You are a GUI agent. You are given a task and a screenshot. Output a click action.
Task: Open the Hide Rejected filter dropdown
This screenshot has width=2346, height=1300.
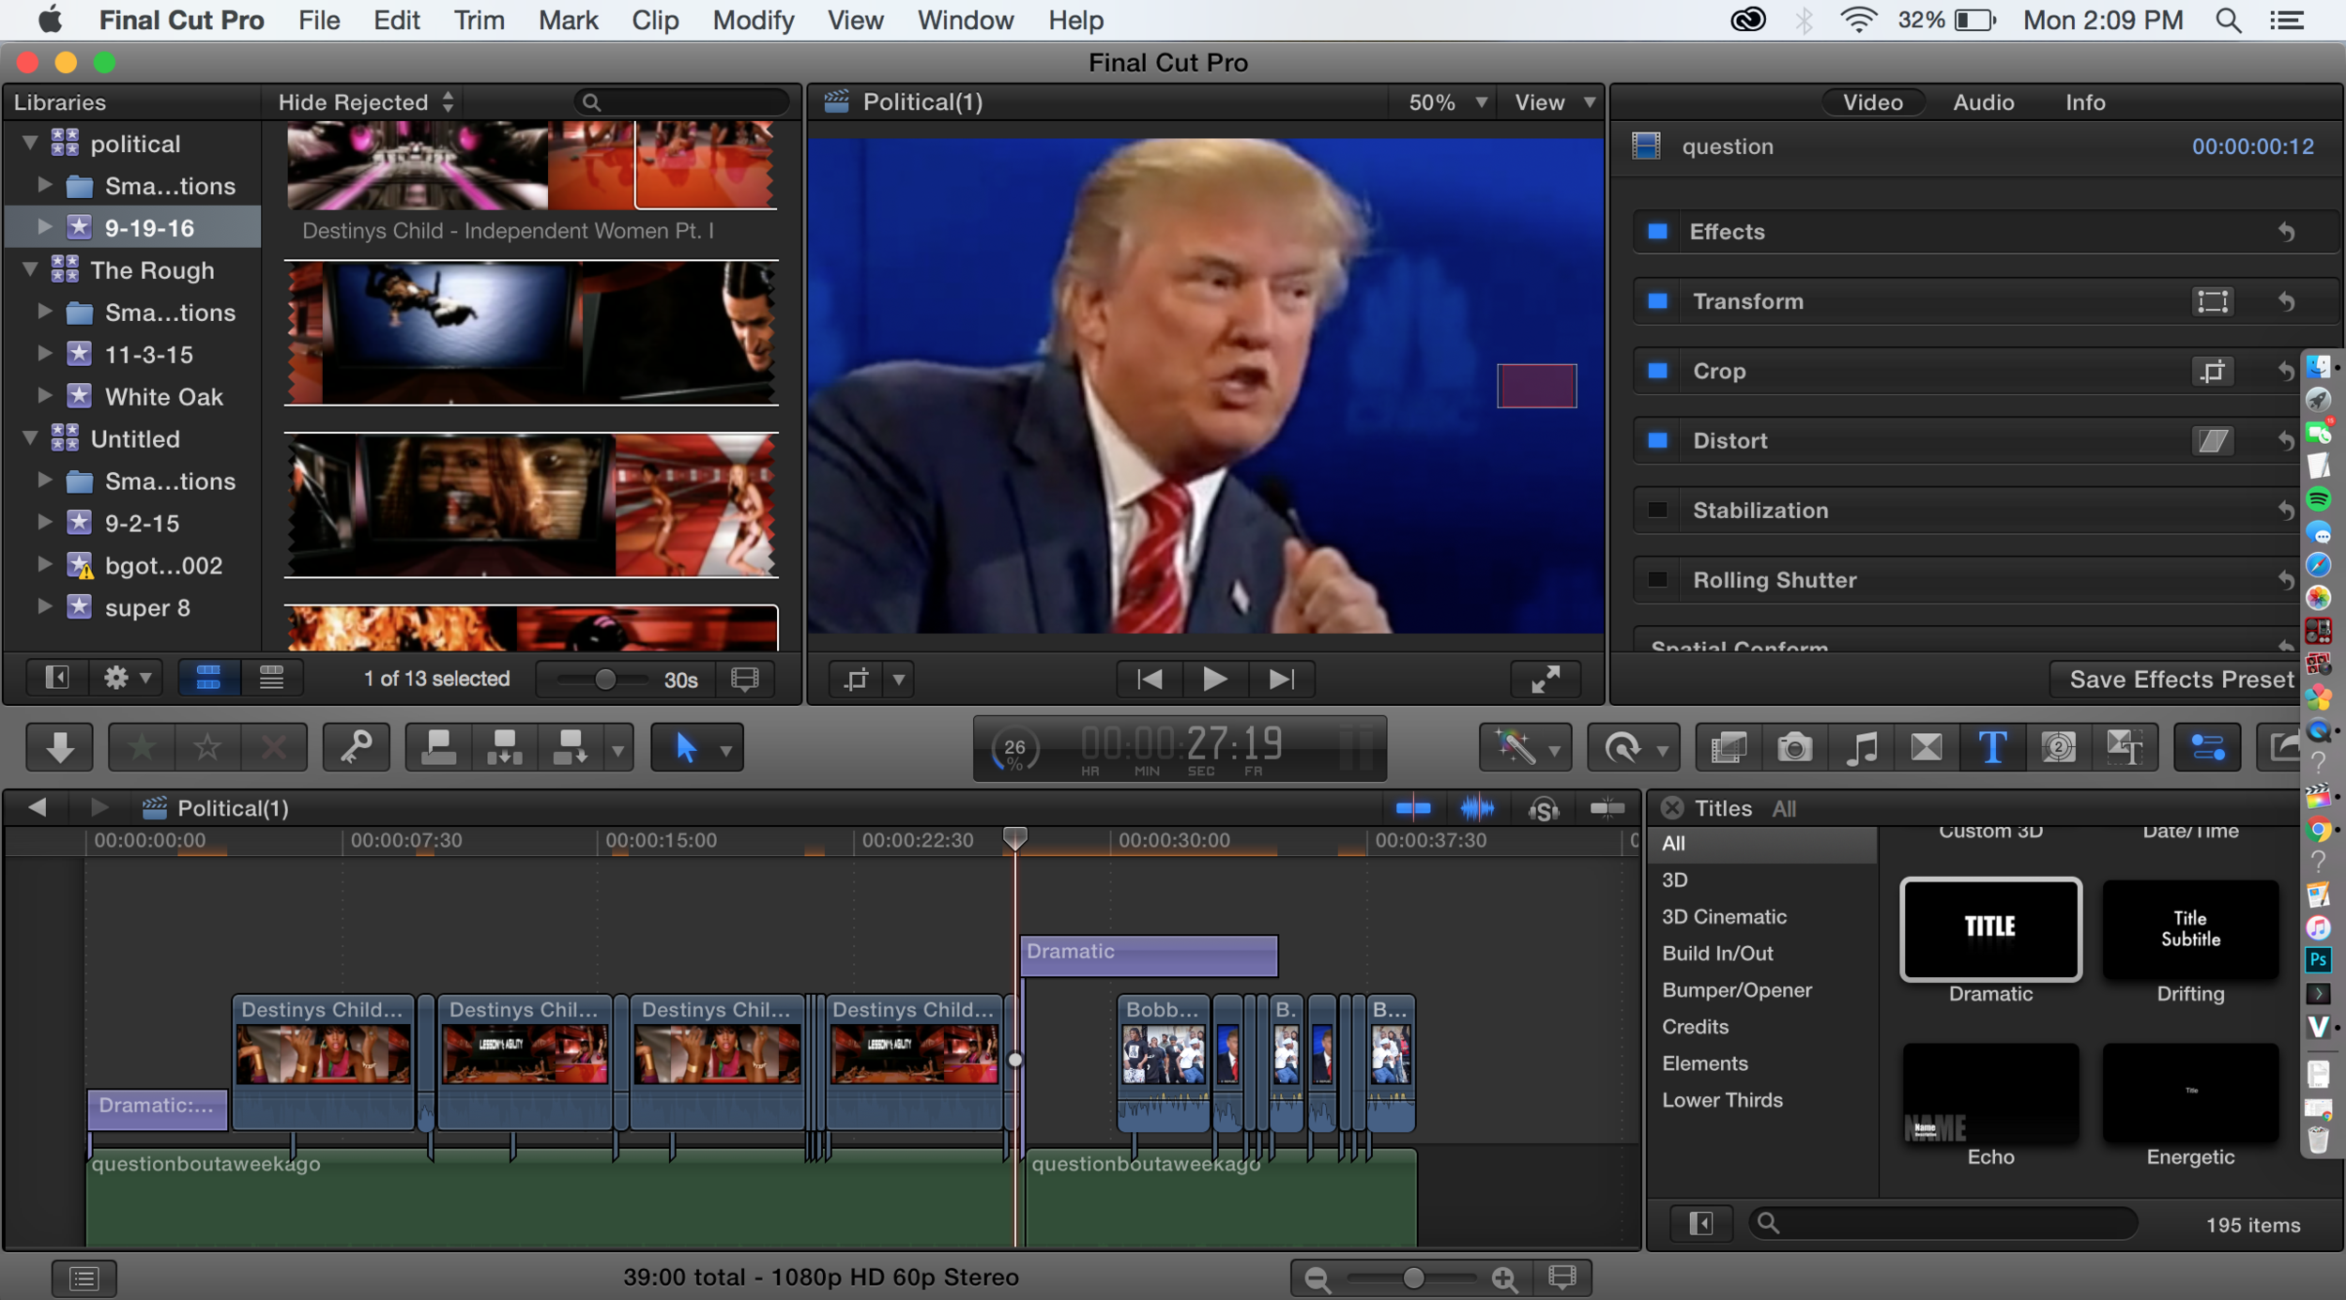pos(366,102)
